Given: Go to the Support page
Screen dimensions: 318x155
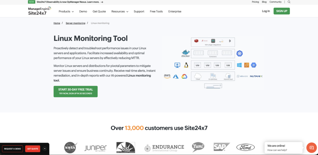Looking at the screenshot, I should [139, 11].
